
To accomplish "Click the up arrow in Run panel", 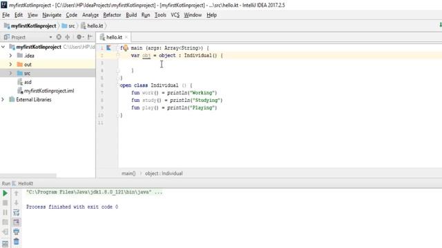I will click(x=16, y=193).
